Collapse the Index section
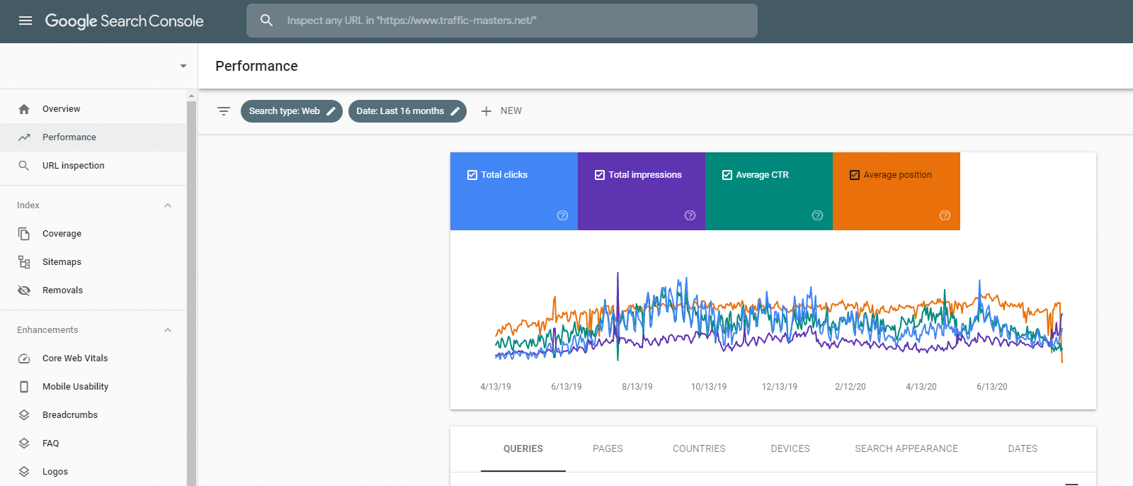The height and width of the screenshot is (486, 1133). tap(168, 205)
